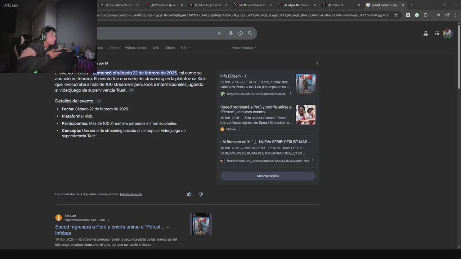
Task: Click the Perust thumbnail beside Infobae result
Action: 201,224
